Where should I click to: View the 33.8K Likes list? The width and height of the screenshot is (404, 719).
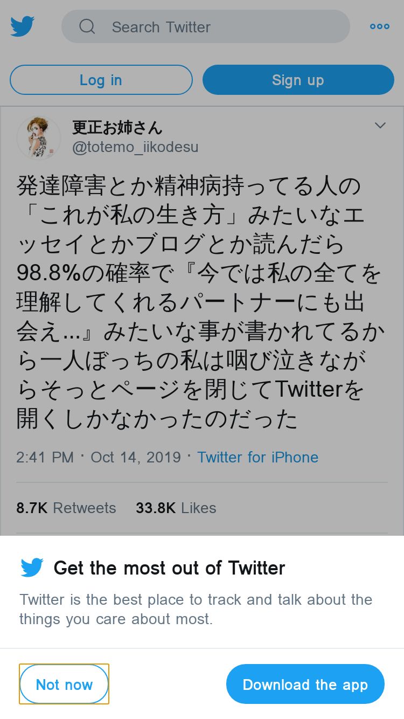coord(176,508)
